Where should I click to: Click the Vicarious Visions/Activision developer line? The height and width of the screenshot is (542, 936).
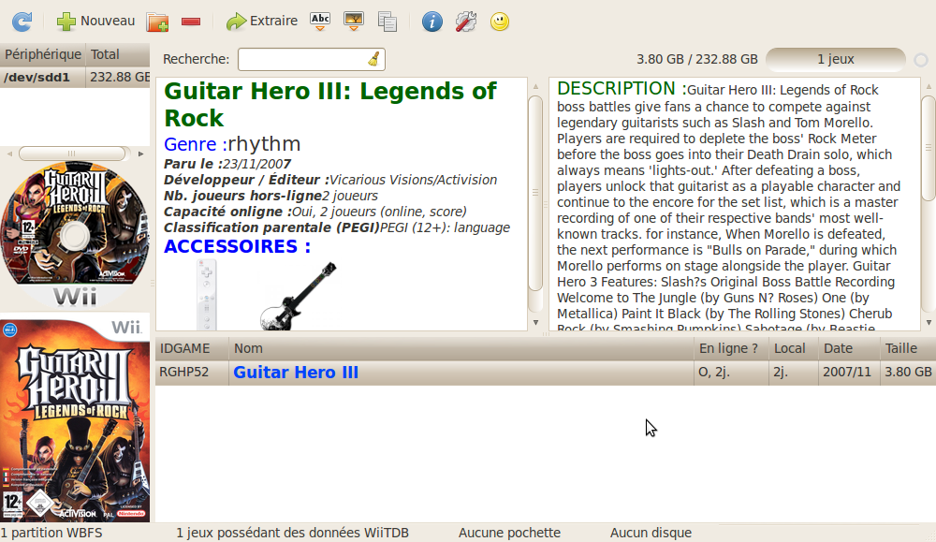pyautogui.click(x=330, y=180)
